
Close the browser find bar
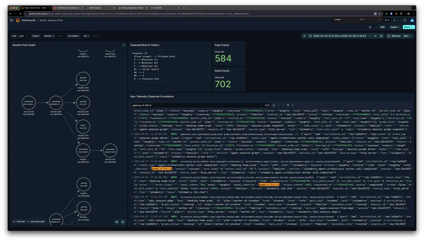click(x=379, y=19)
